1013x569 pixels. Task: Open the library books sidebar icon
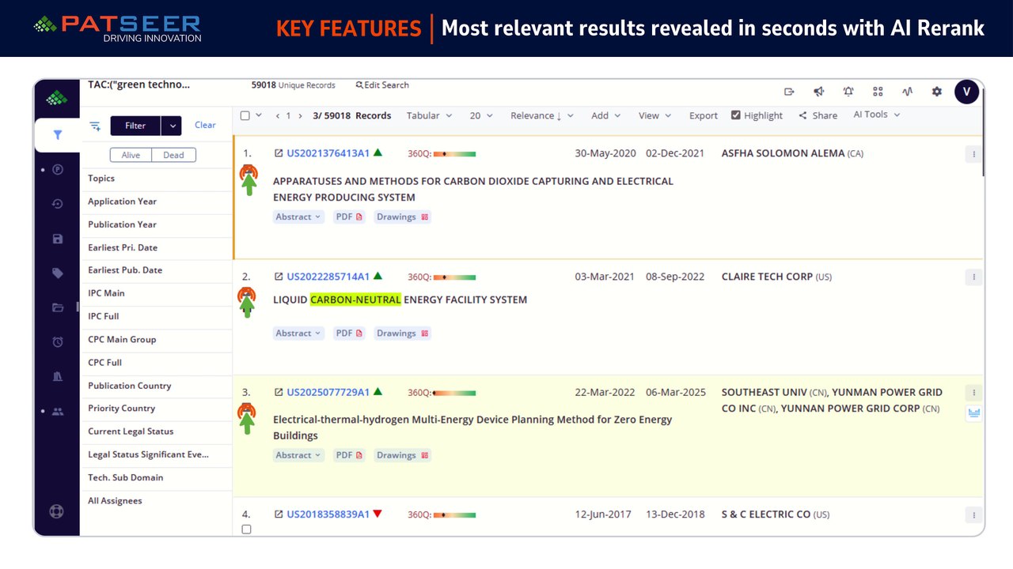[57, 377]
